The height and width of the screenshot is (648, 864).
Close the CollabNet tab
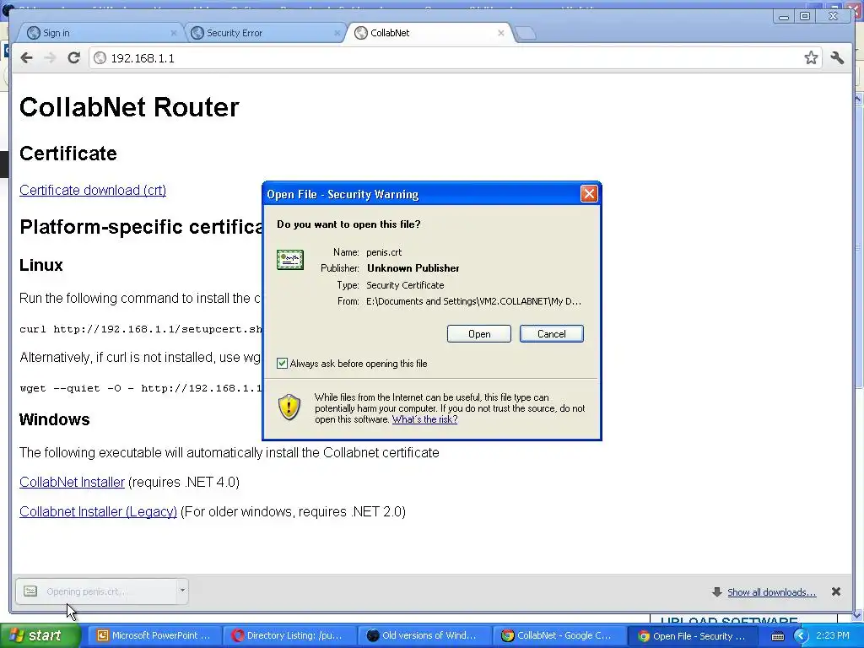501,33
